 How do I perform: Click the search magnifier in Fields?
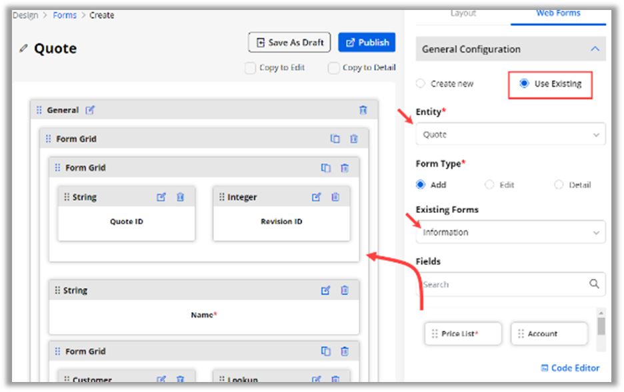(594, 284)
